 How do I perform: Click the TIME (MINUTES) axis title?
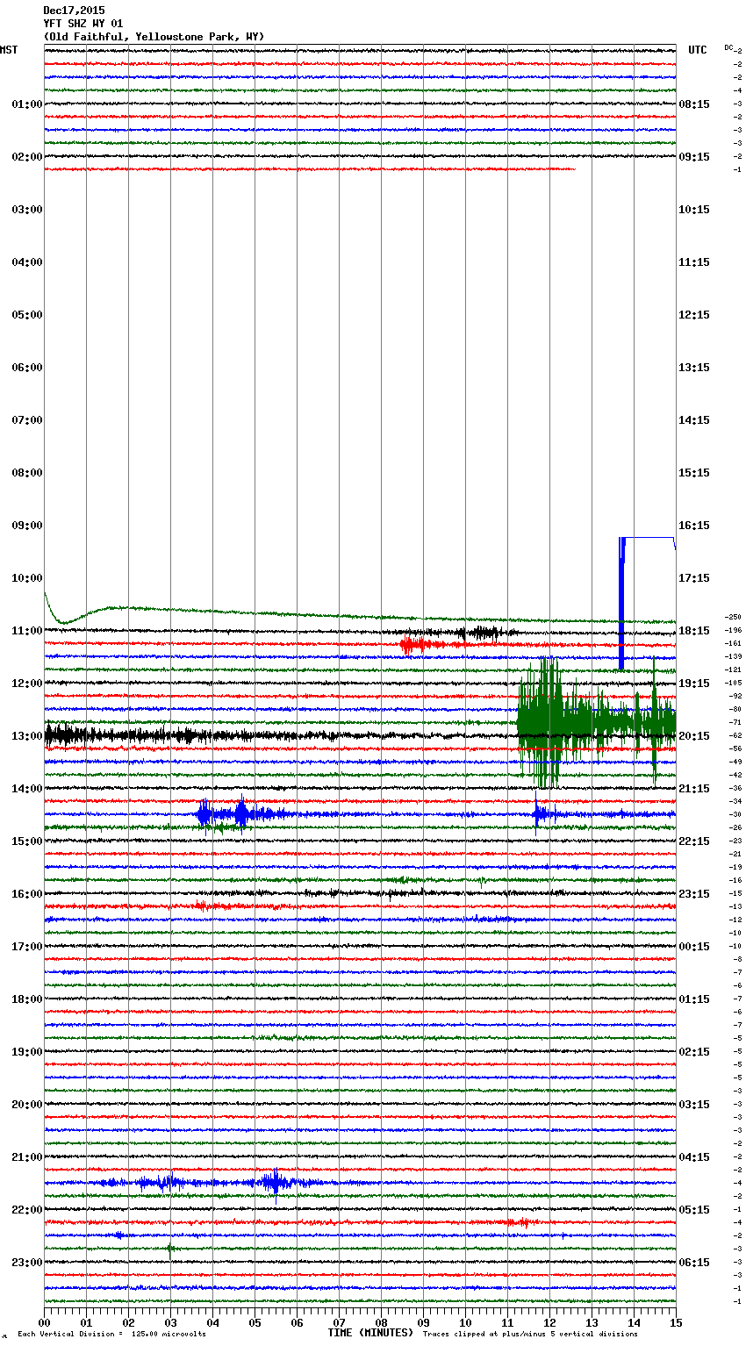pyautogui.click(x=370, y=1333)
